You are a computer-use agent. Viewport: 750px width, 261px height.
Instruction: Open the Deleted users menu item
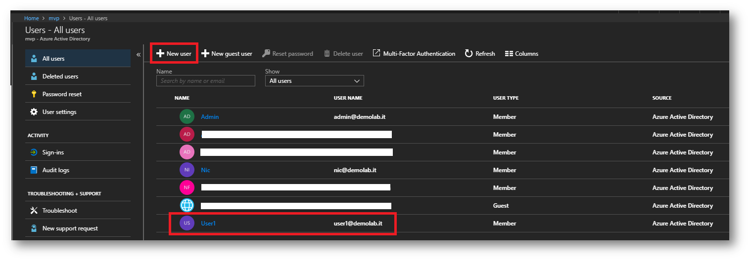(78, 76)
